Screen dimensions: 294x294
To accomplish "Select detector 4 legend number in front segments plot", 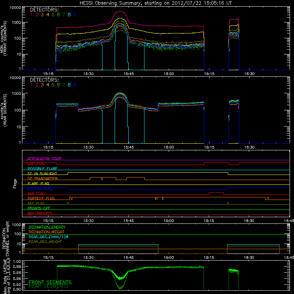I will click(x=48, y=15).
